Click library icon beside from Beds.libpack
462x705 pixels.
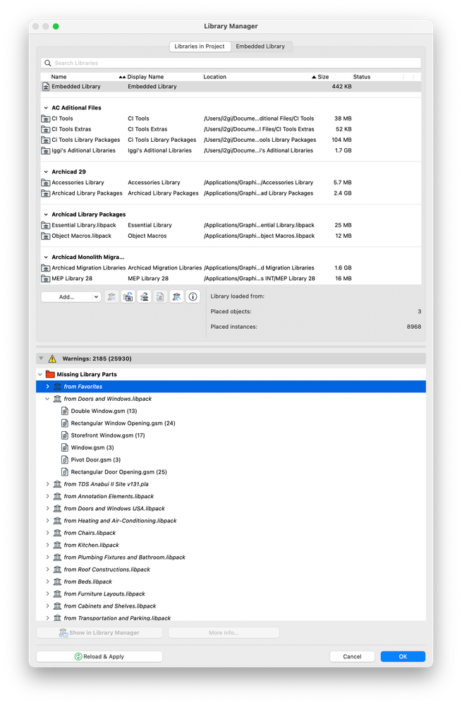click(x=57, y=582)
